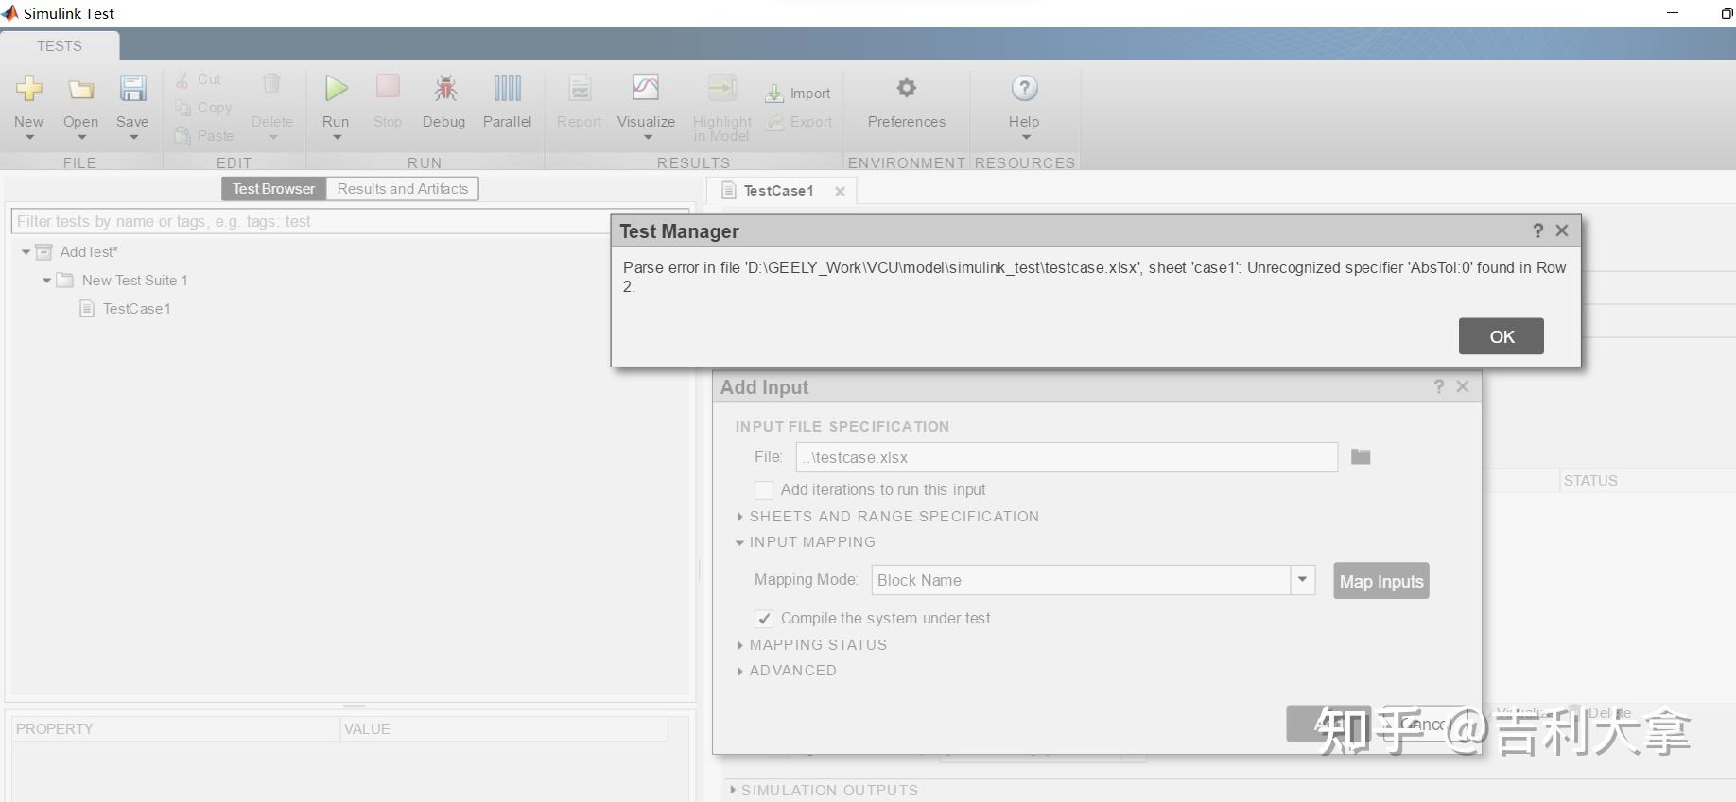Screen dimensions: 1736x802
Task: Uncheck Compile the system under test
Action: 764,619
